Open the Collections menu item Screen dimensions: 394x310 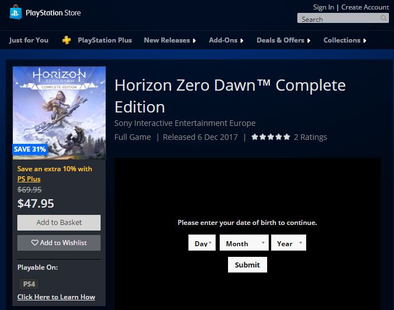tap(342, 40)
